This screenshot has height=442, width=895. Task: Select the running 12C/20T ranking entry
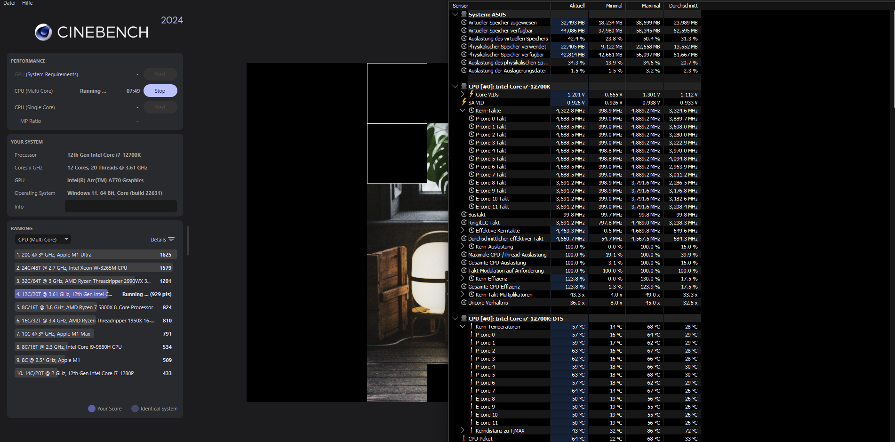pos(96,294)
